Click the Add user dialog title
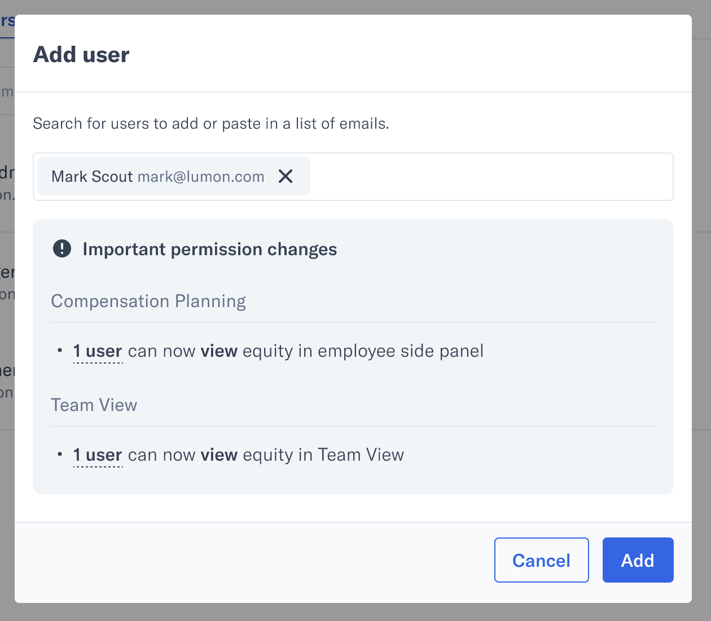711x621 pixels. 81,55
